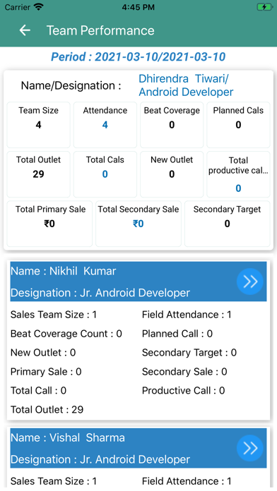277x491 pixels.
Task: Click Productive Call : 0 text
Action: [184, 391]
